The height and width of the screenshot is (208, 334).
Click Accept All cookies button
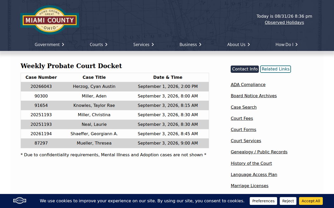pos(311,201)
